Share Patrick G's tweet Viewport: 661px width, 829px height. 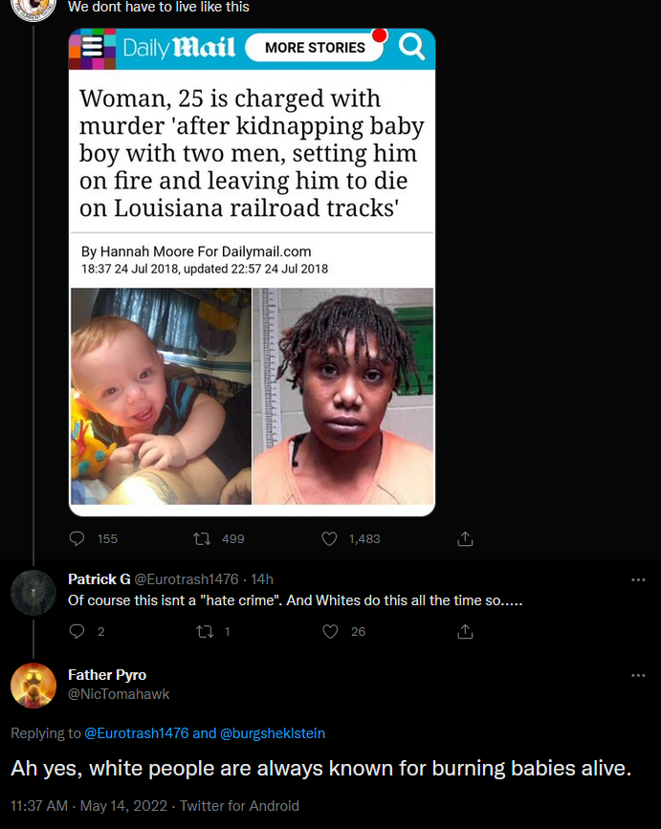(x=465, y=631)
